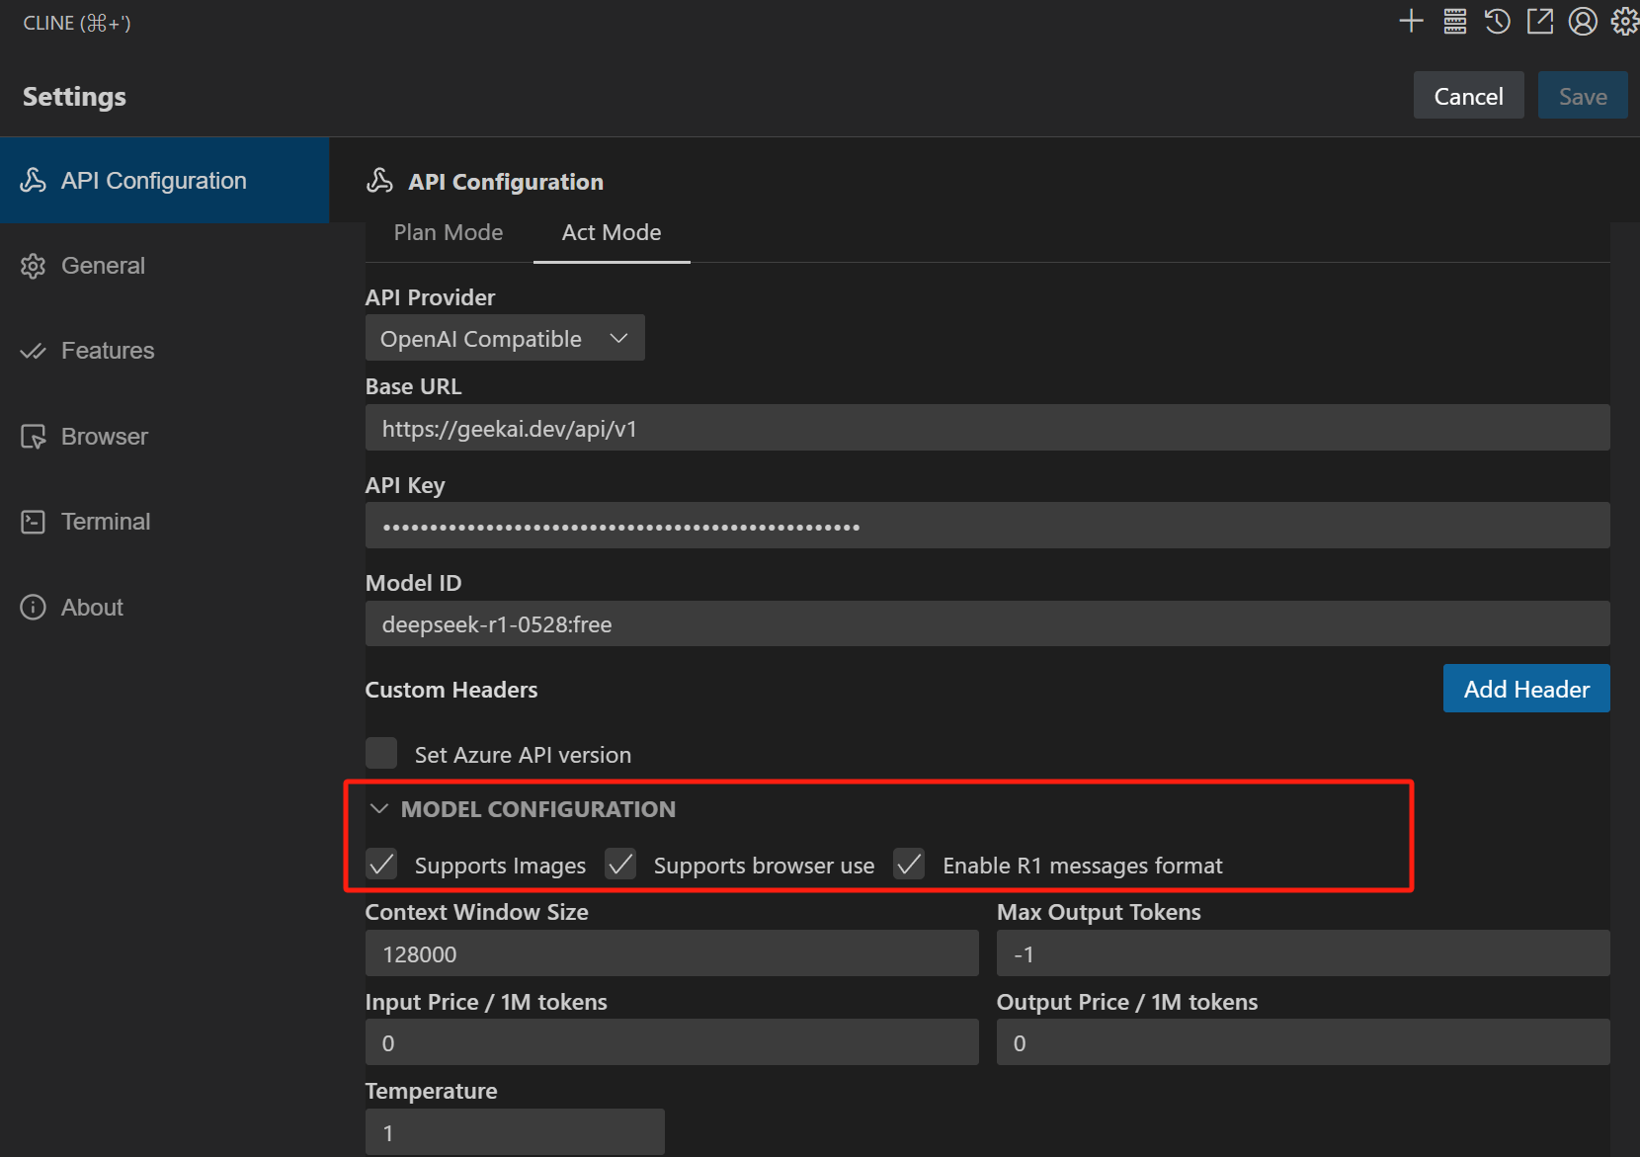This screenshot has width=1640, height=1157.
Task: Edit the Output Price per 1M tokens field
Action: [1303, 1042]
